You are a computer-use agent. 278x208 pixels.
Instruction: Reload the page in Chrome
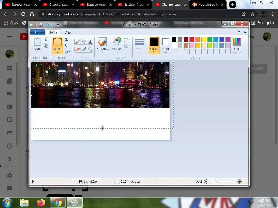point(23,14)
